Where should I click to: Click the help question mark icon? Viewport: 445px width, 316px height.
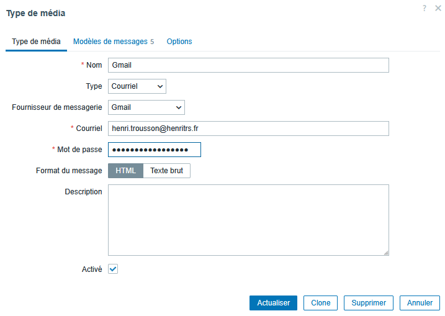coord(425,8)
